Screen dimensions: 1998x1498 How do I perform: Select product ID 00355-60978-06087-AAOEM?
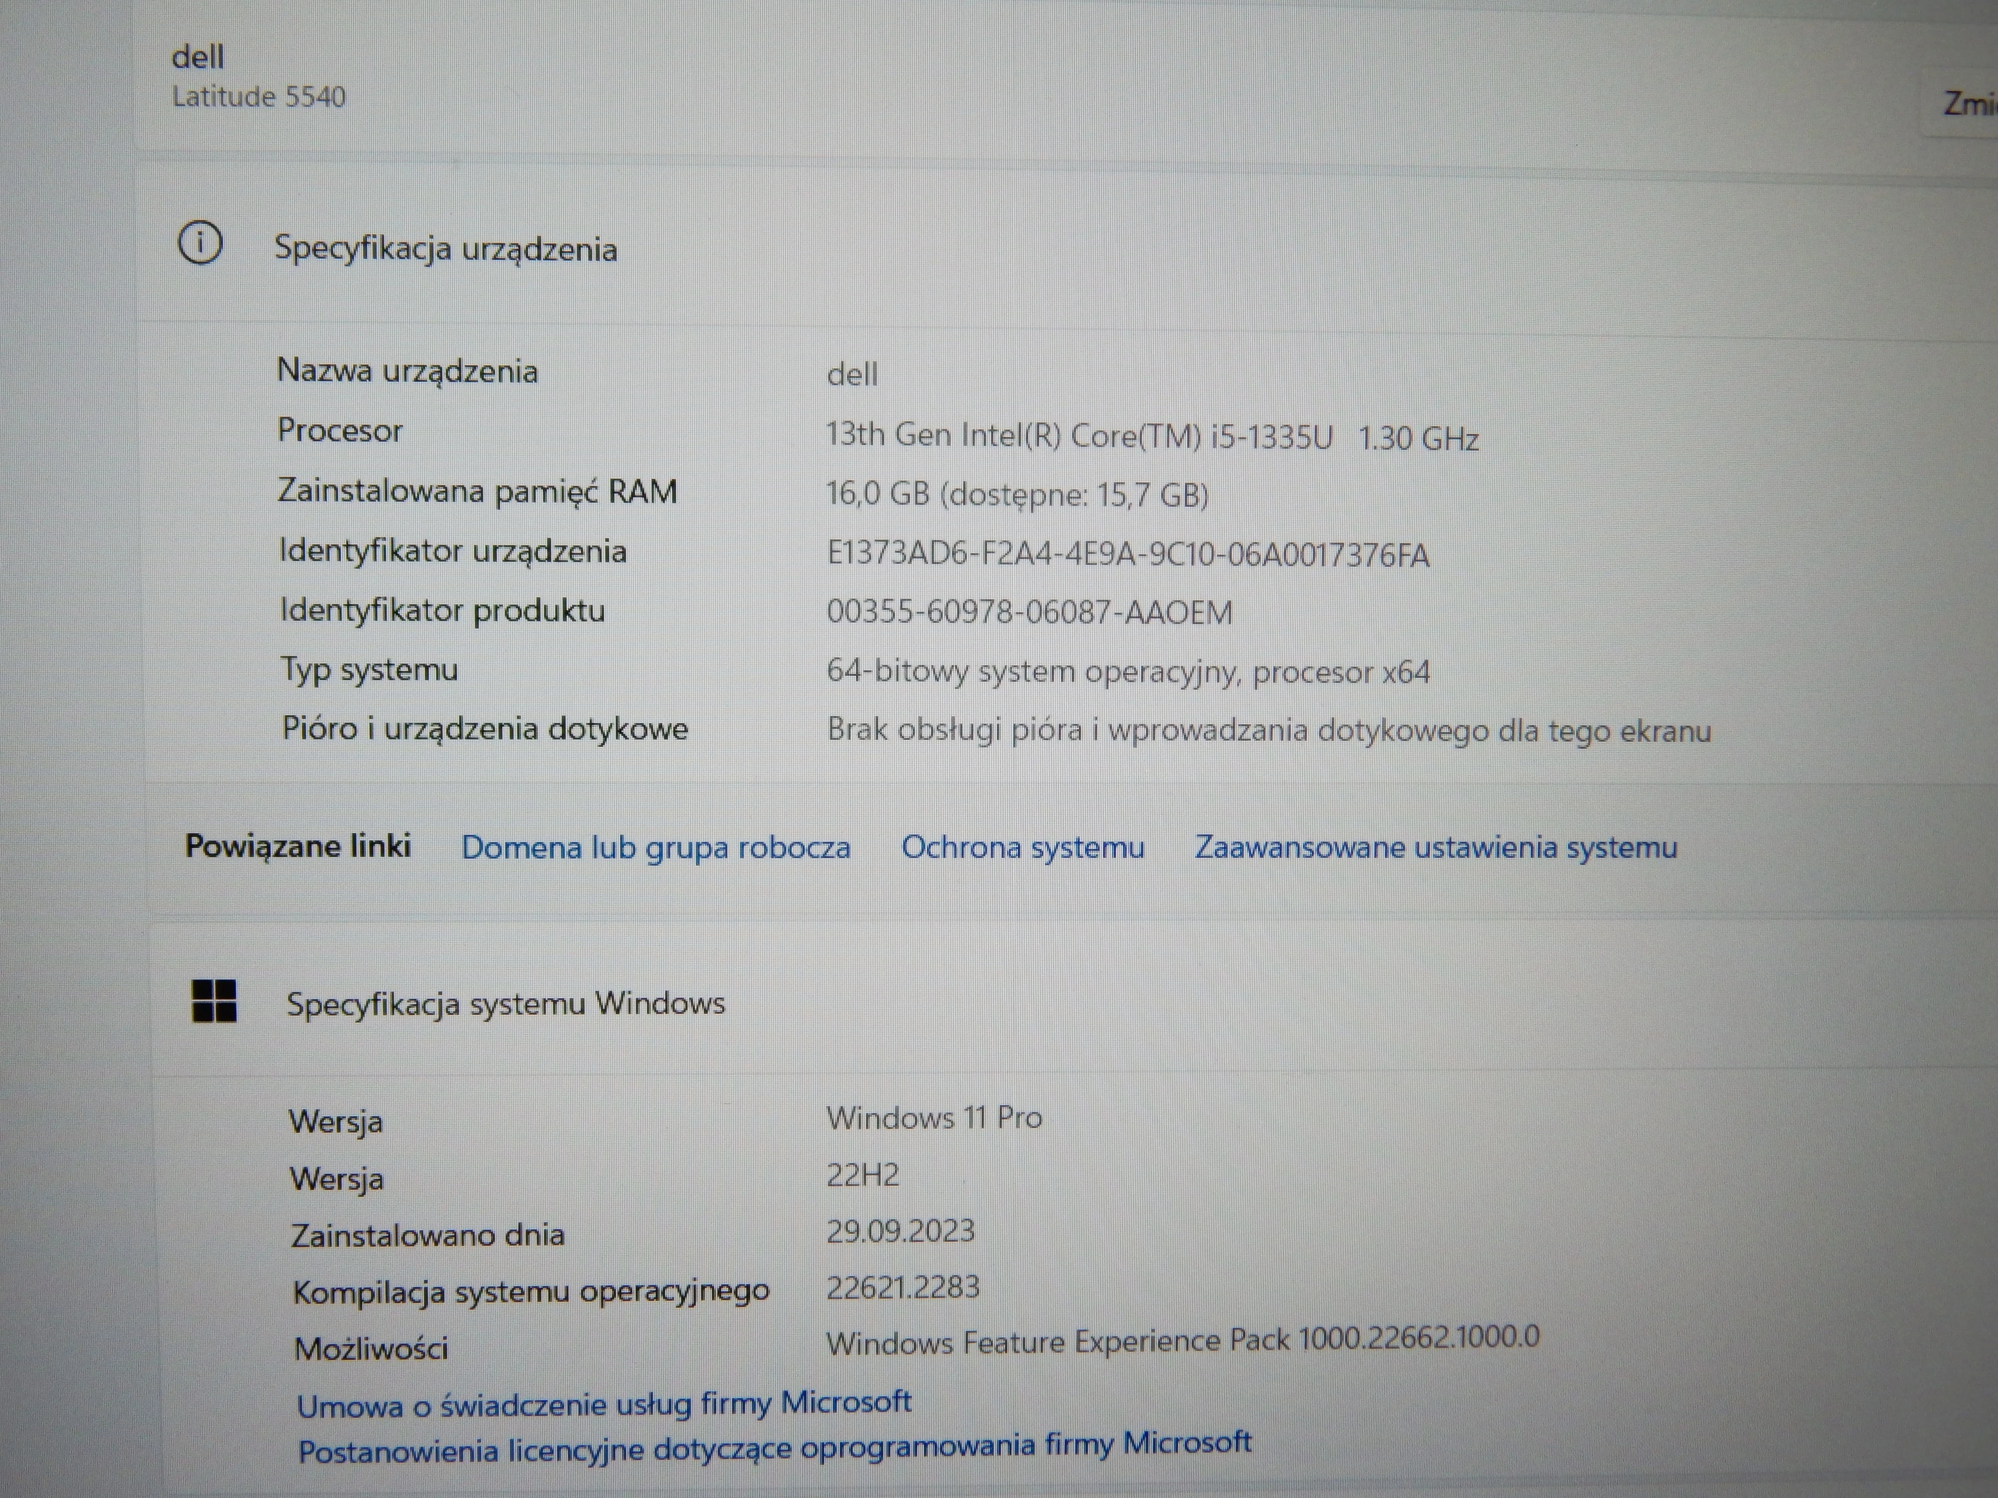point(1030,612)
